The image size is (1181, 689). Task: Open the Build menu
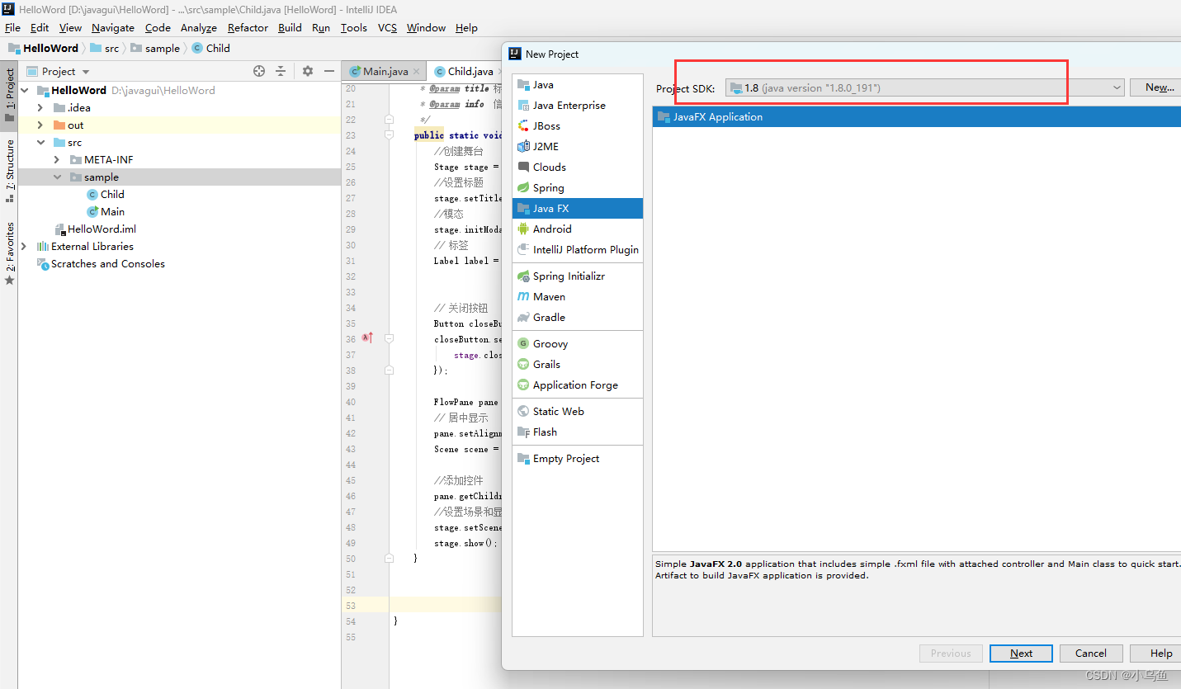click(290, 27)
